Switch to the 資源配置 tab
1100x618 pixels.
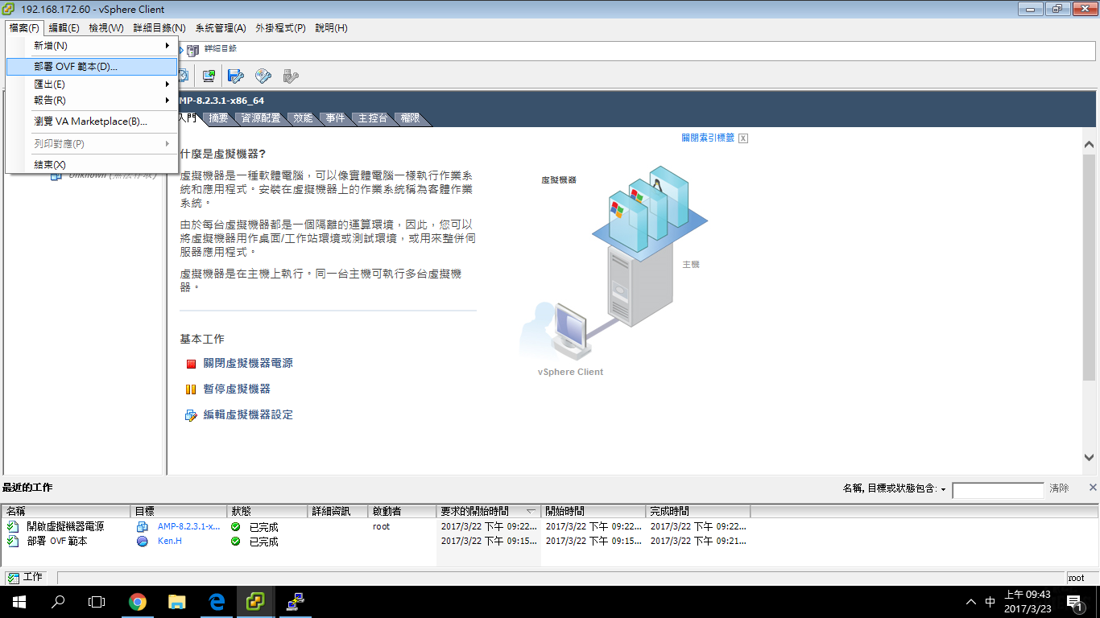(261, 118)
